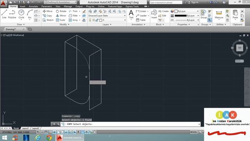The height and width of the screenshot is (141, 250).
Task: Click the black lineweight ByLayer swatch
Action: coord(180,16)
